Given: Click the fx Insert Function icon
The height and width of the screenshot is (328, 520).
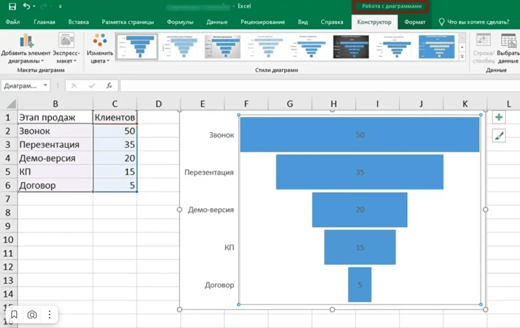Looking at the screenshot, I should click(x=109, y=86).
